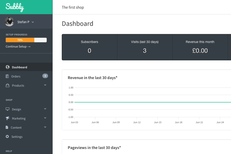Click the Design monitor icon
This screenshot has width=231, height=154.
click(x=7, y=109)
